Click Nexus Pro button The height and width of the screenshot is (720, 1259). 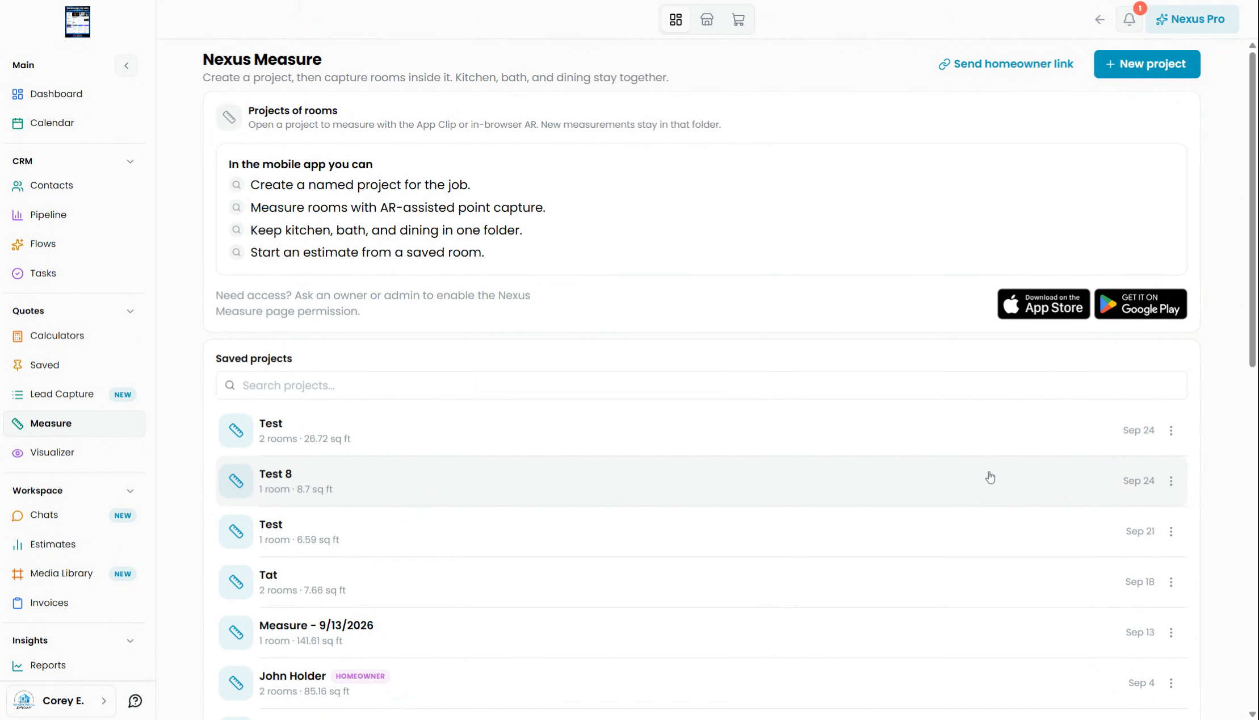click(1192, 19)
